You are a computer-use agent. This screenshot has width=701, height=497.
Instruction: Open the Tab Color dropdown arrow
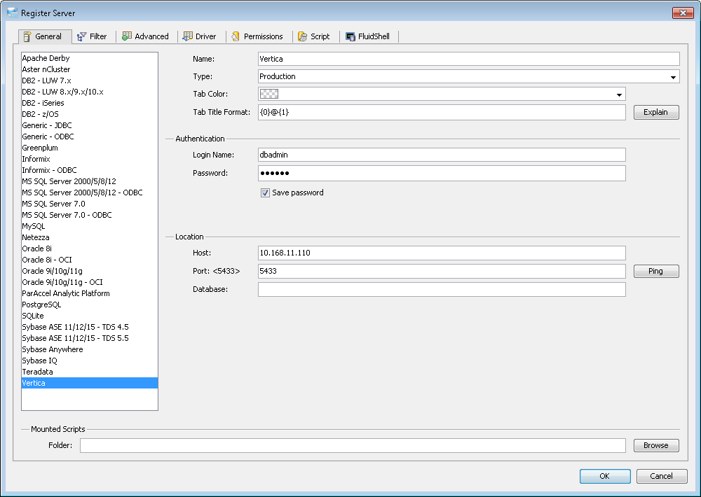click(619, 94)
